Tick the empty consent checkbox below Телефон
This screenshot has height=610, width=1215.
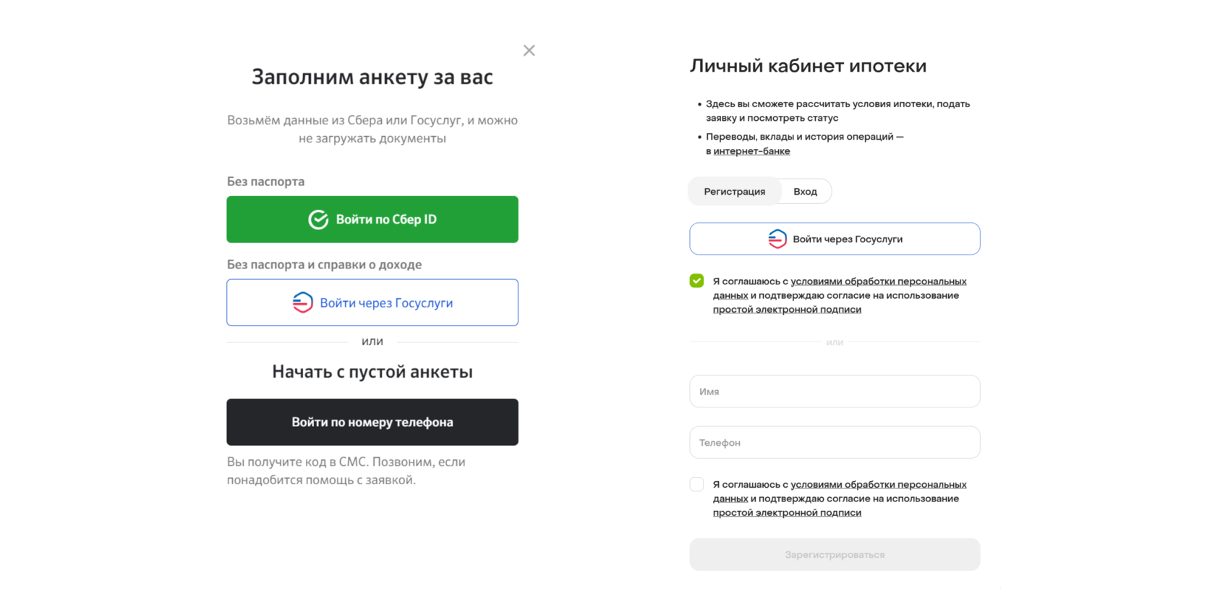(696, 484)
